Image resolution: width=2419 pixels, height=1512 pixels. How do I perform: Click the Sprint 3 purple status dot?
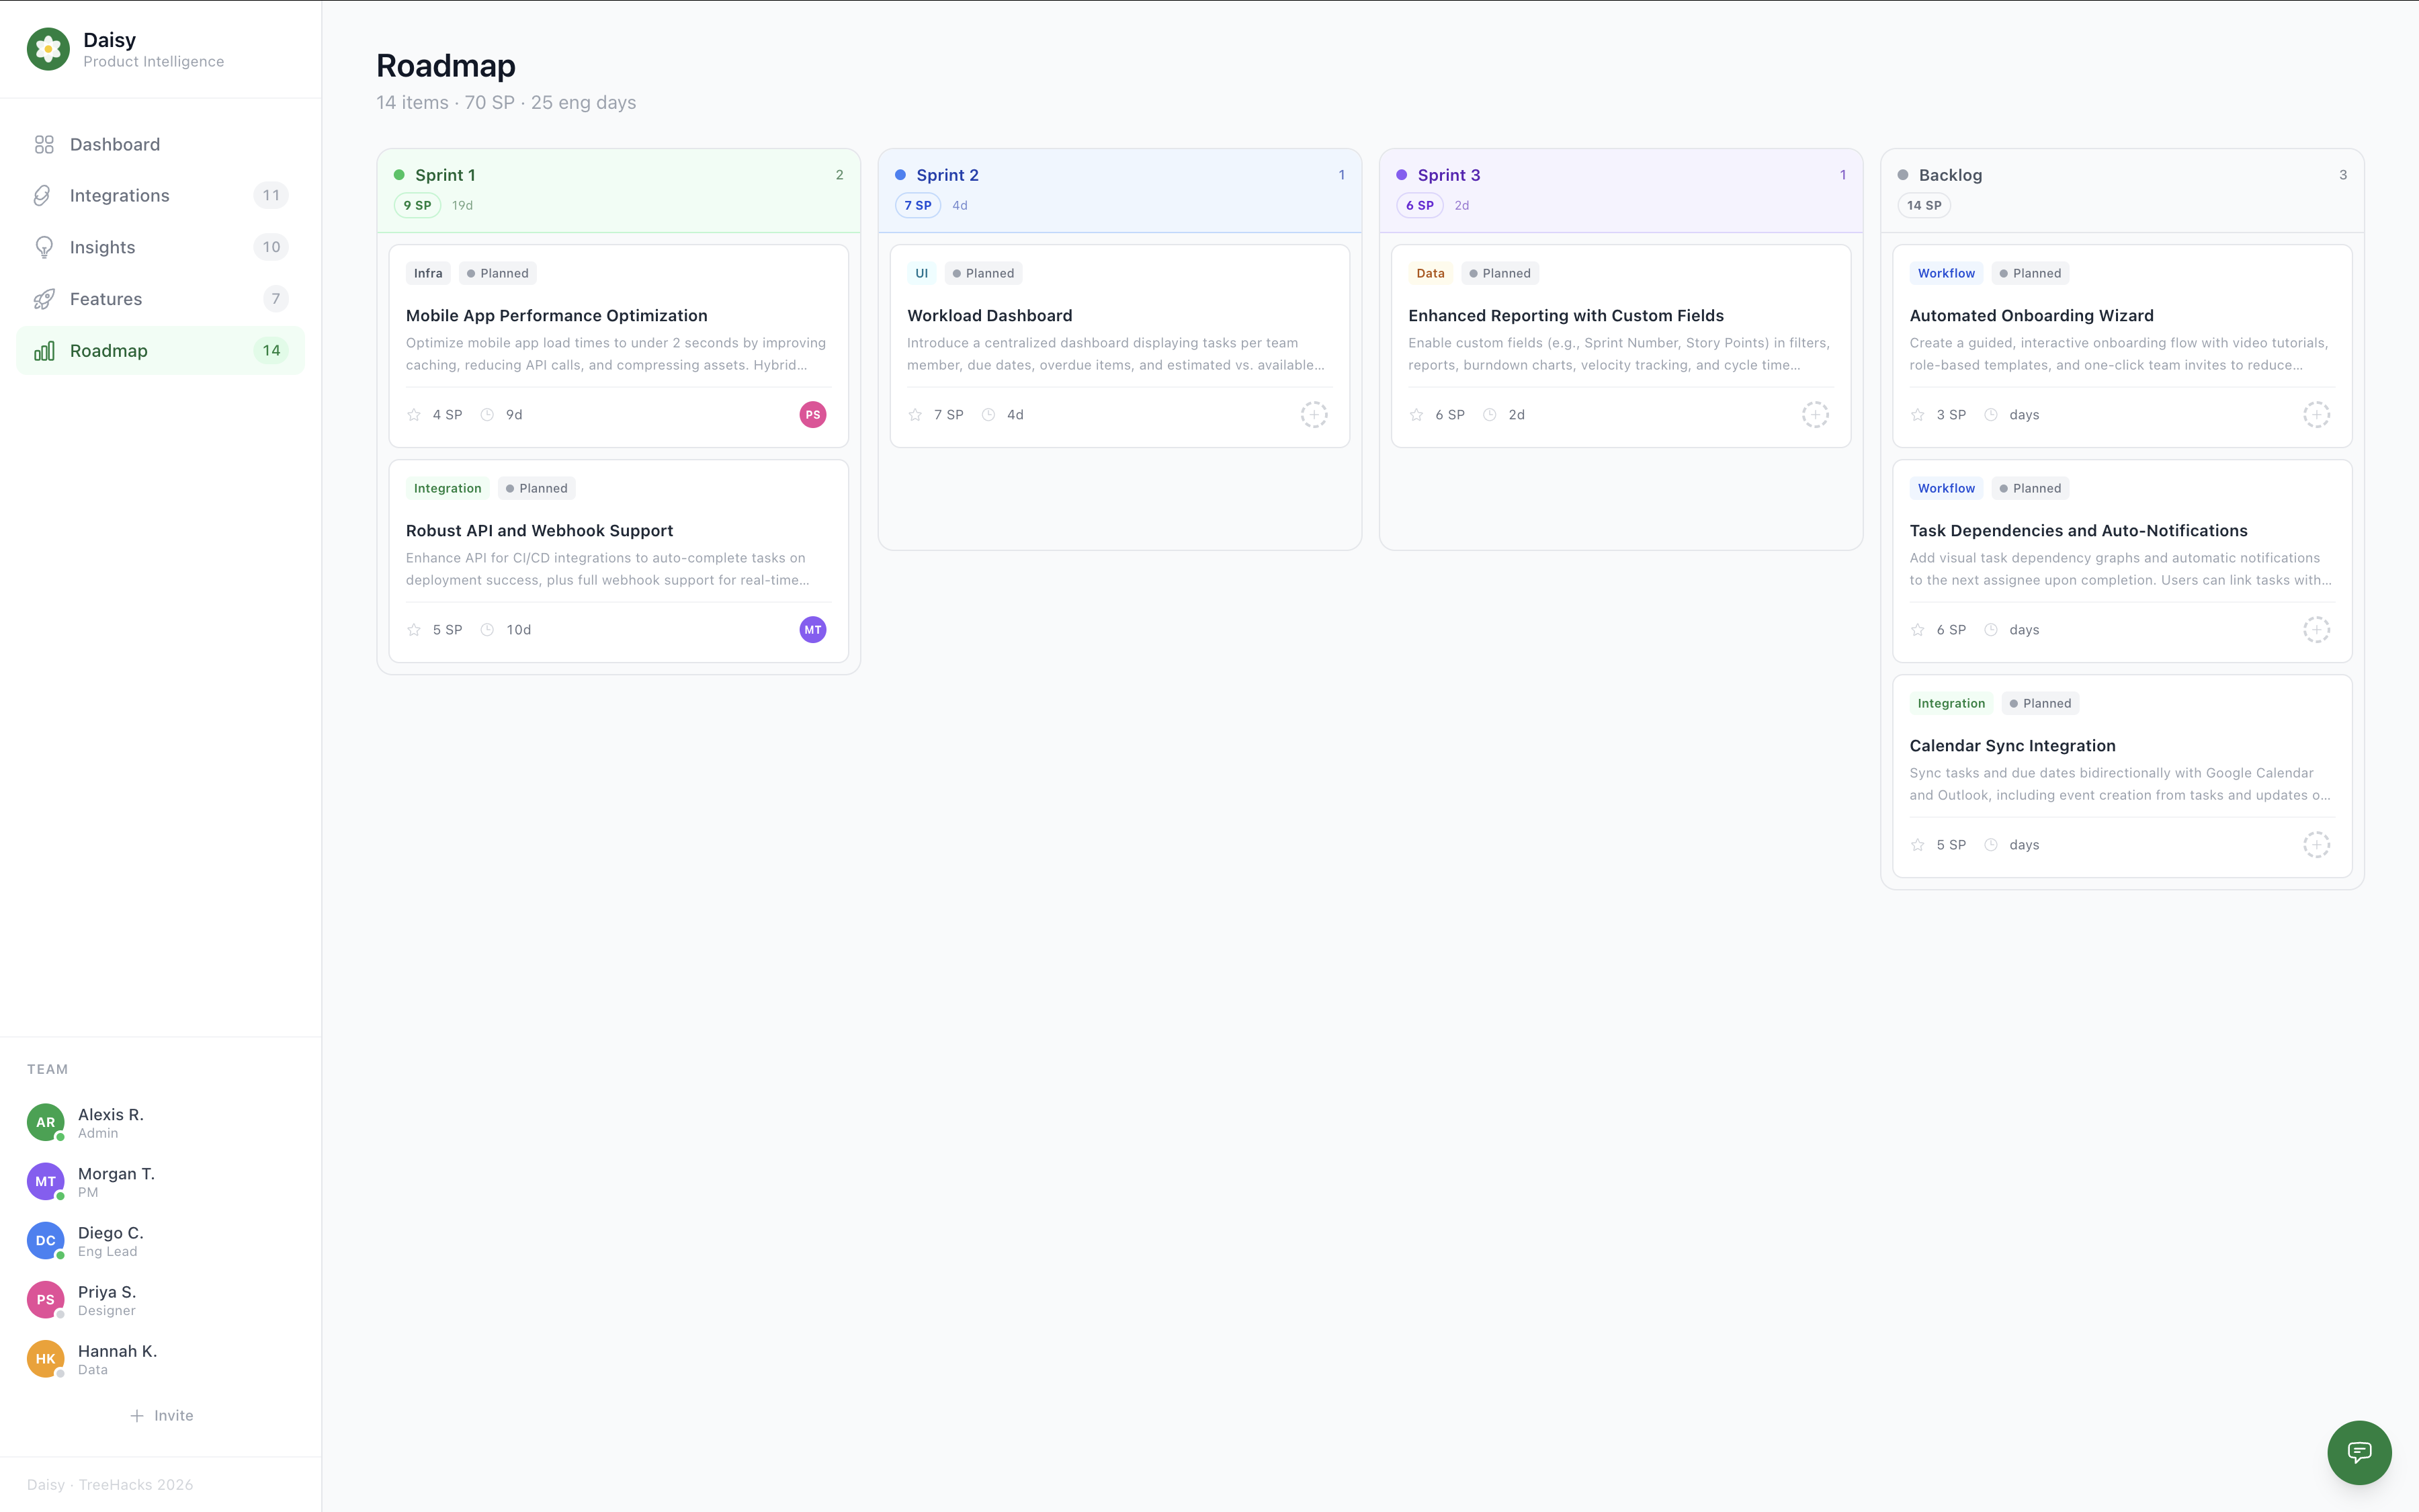coord(1402,175)
